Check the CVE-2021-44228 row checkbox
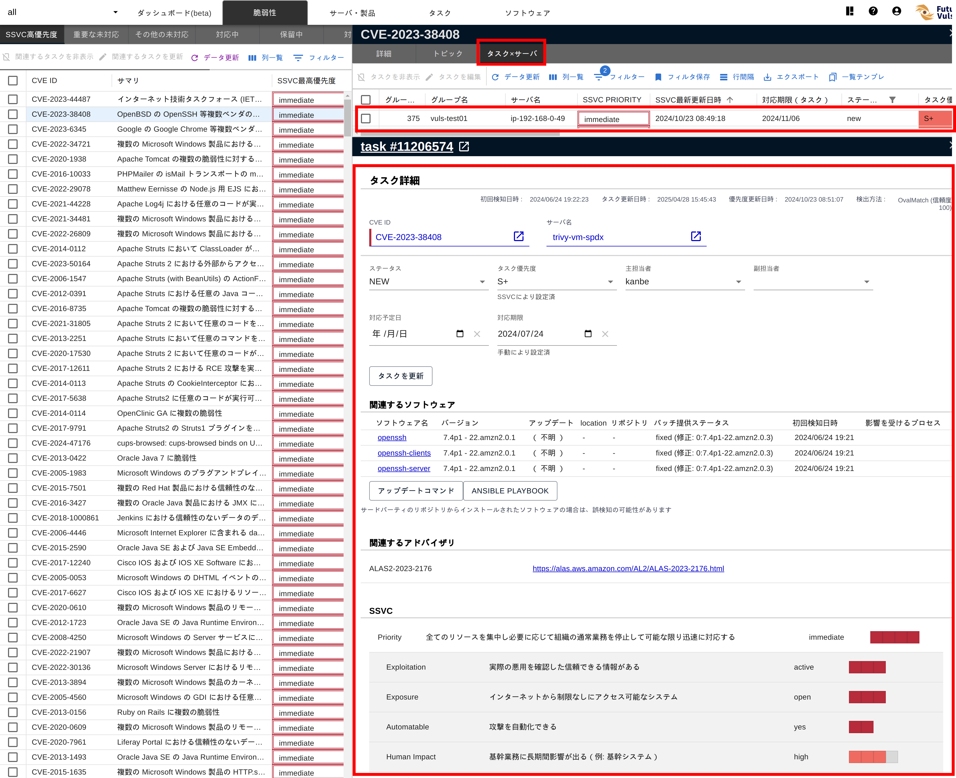This screenshot has width=956, height=778. point(13,204)
